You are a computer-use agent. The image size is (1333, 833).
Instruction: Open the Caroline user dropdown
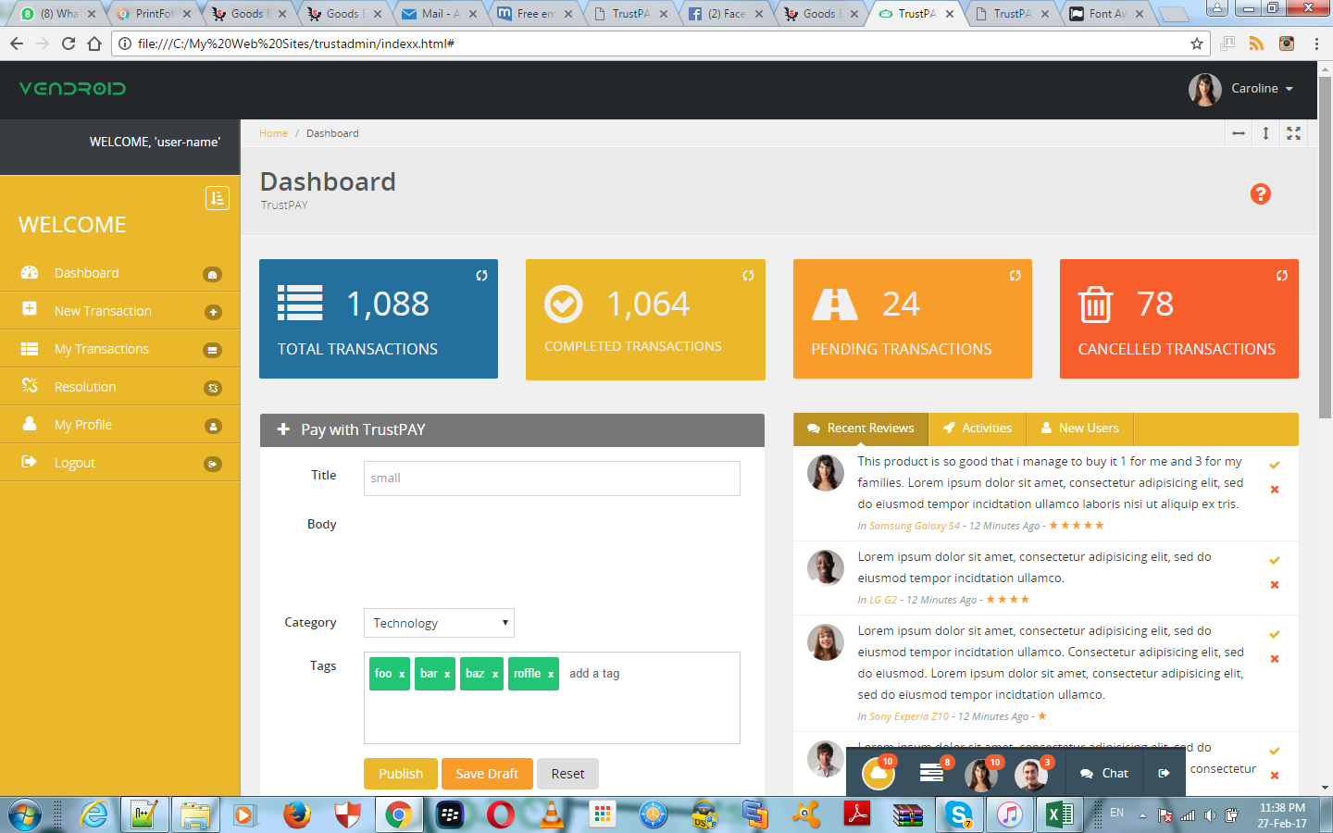1242,89
